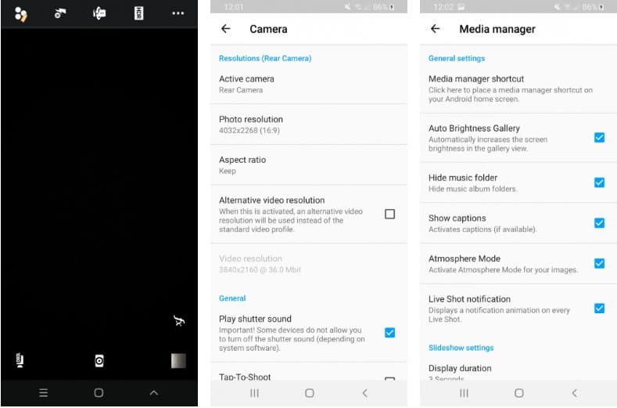Screen dimensions: 617x408
Task: Toggle the HDR icon in camera toolbar
Action: point(138,13)
